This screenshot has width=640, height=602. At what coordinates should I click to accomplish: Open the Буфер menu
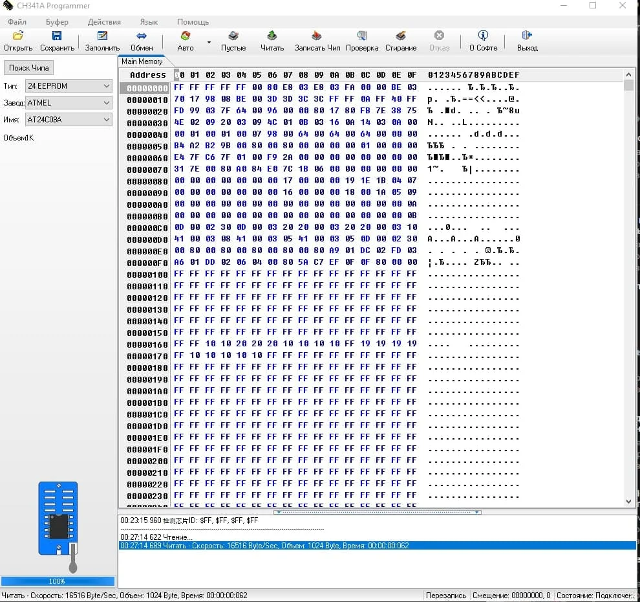(57, 21)
